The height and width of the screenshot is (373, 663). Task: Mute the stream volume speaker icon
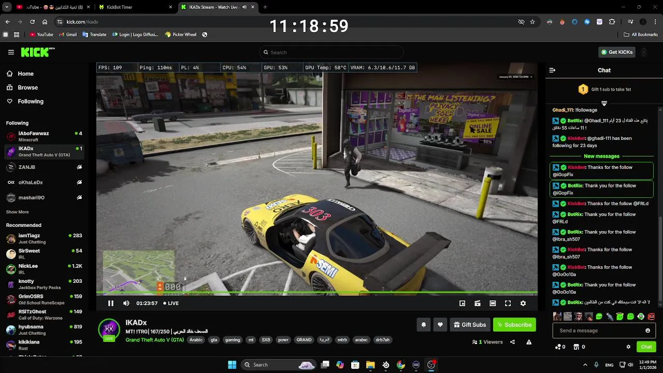pyautogui.click(x=126, y=303)
